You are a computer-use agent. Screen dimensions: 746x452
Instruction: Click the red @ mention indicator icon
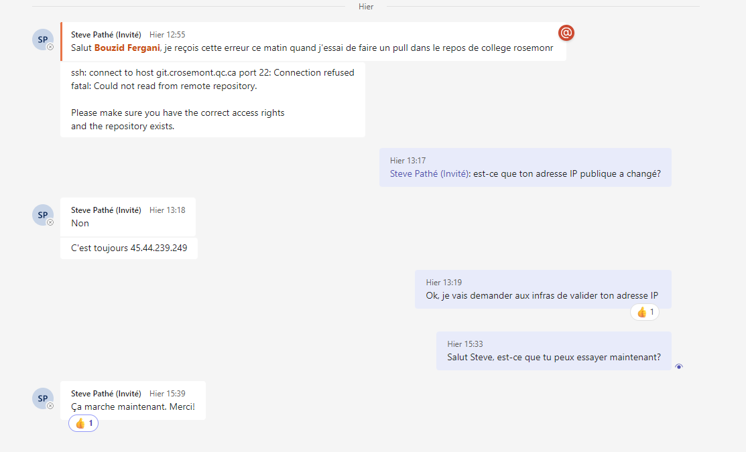coord(566,33)
